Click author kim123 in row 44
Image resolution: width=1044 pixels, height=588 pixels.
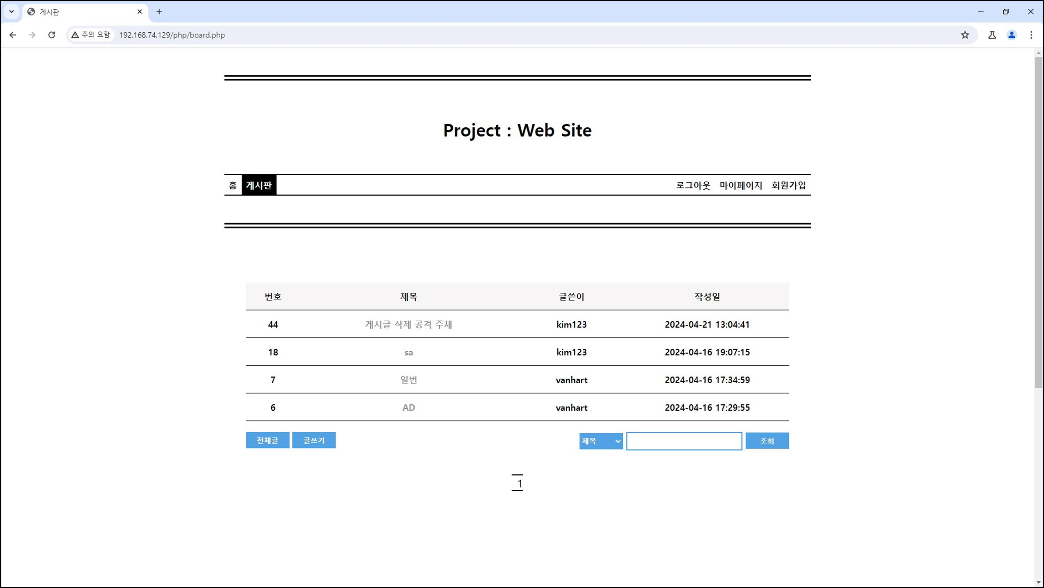571,324
